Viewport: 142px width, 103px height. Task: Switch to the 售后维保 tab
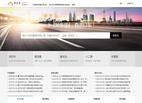(x=46, y=99)
